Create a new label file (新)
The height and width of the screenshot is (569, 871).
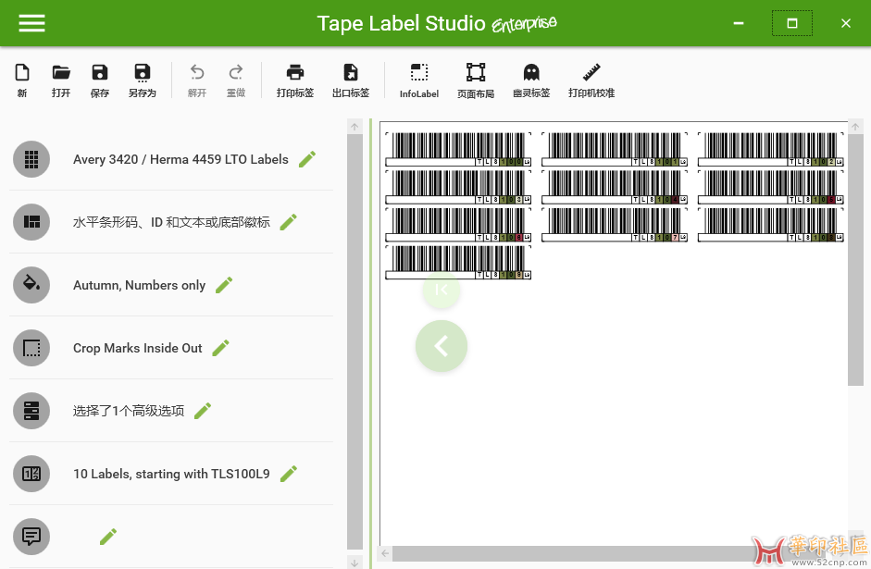(22, 80)
